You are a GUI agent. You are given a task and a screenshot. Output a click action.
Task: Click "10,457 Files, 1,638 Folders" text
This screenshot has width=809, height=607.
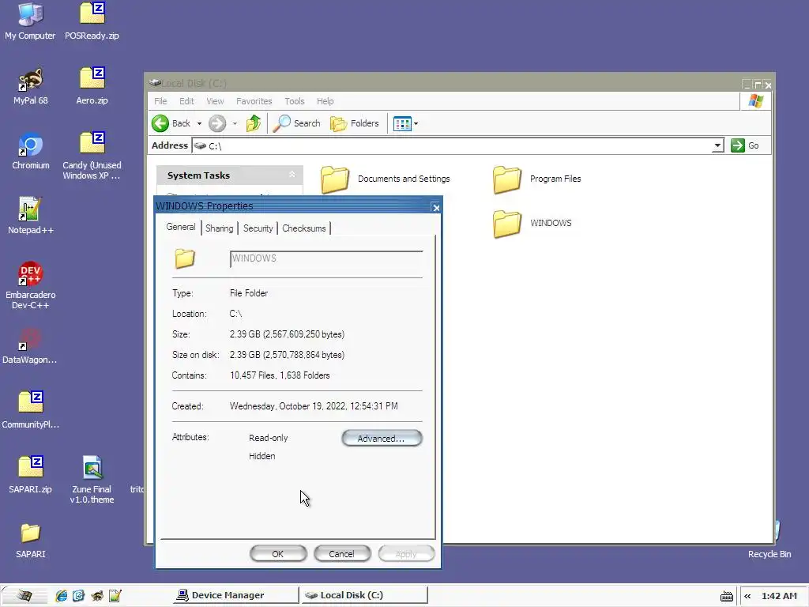click(280, 375)
